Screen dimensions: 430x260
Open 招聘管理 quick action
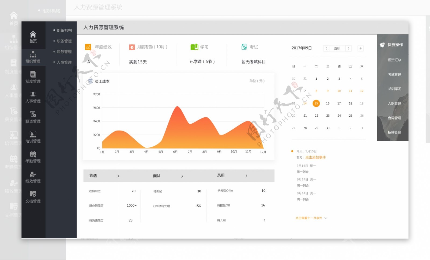[394, 132]
